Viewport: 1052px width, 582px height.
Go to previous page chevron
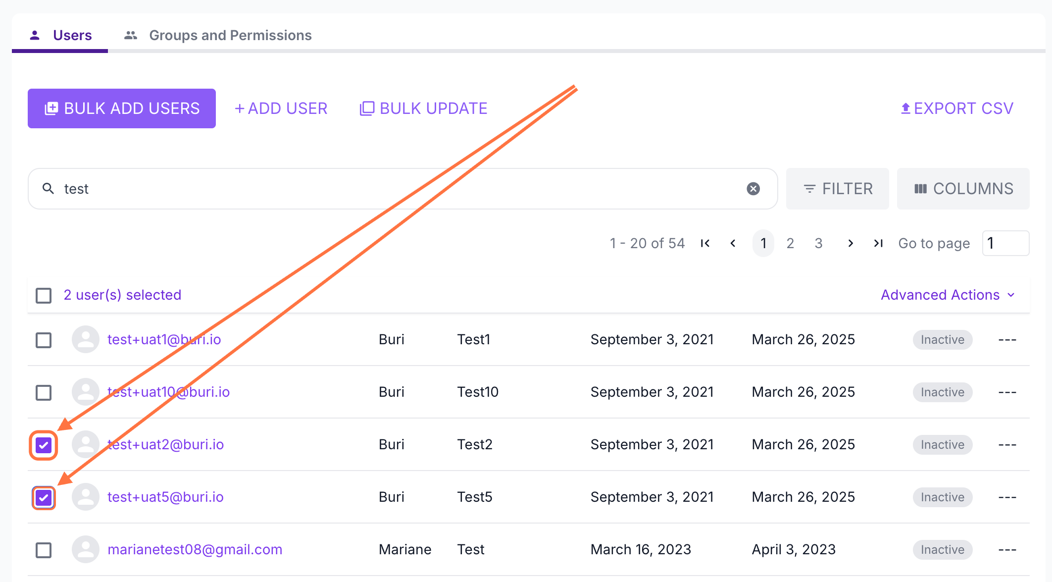point(733,243)
